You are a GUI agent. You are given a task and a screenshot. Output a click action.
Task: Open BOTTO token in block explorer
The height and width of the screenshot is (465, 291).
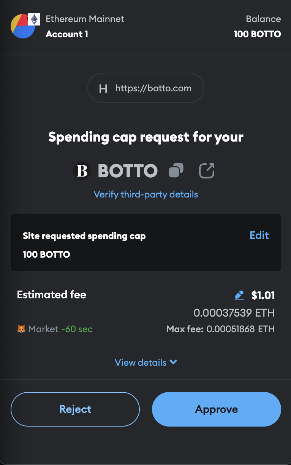coord(207,170)
